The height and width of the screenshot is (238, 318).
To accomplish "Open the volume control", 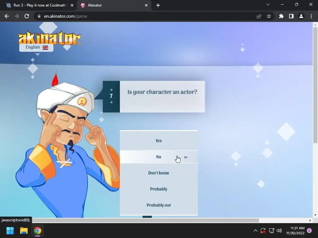I will click(279, 231).
